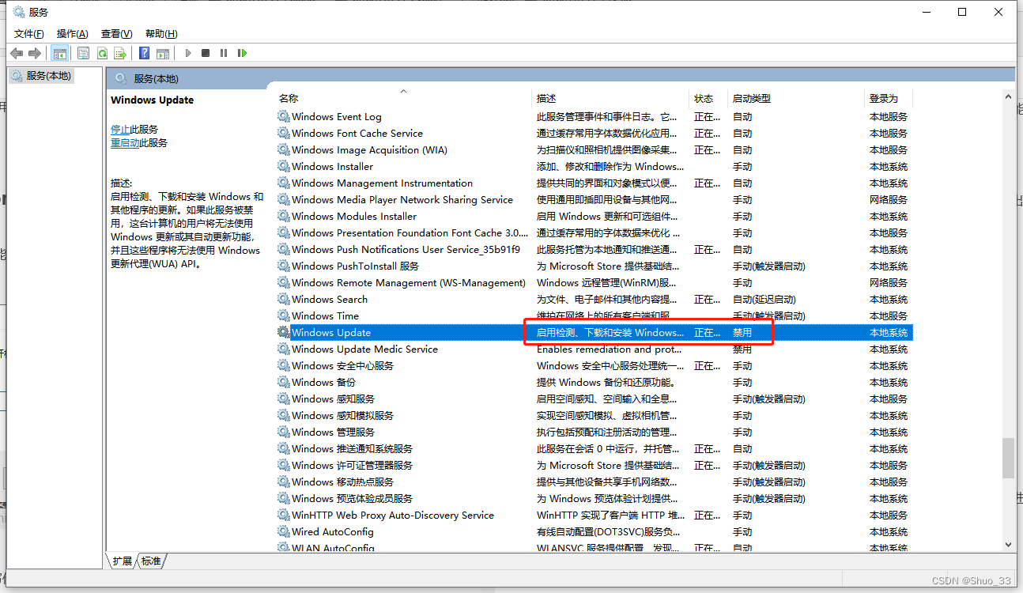Sort by the 登录为 column header
The image size is (1023, 593).
pos(889,98)
